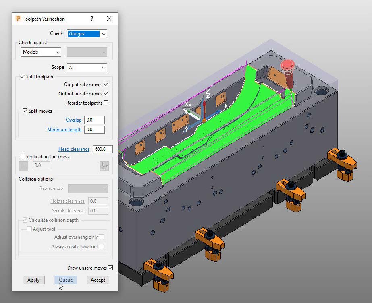372x303 pixels.
Task: Click the greyed thickness mode icon
Action: pos(24,166)
